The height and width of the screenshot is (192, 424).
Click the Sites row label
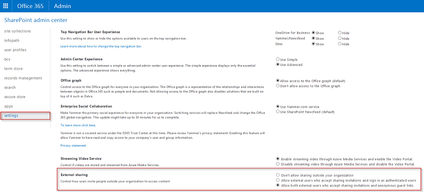pyautogui.click(x=279, y=44)
